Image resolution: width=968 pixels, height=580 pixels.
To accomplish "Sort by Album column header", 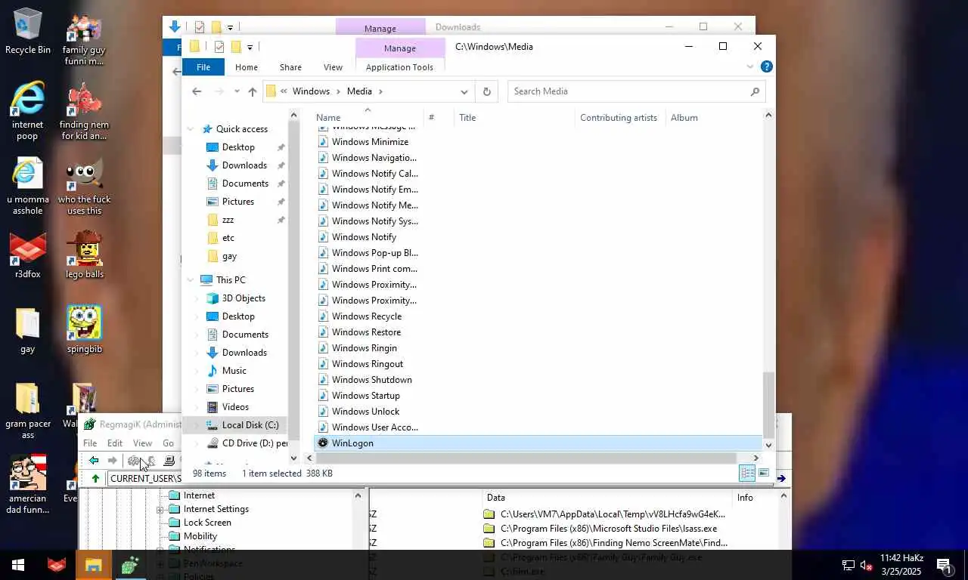I will (x=684, y=118).
